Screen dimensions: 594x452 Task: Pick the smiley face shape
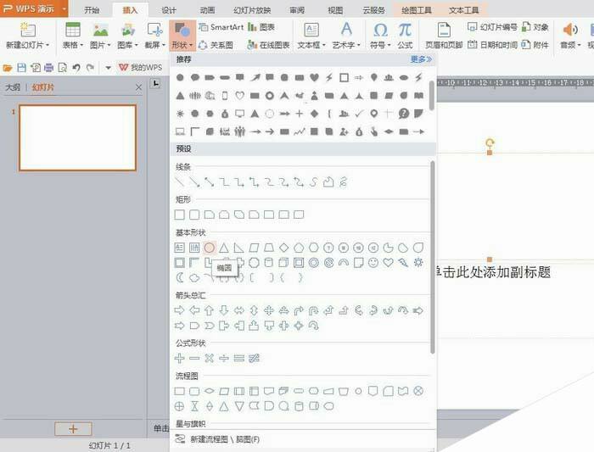click(373, 263)
